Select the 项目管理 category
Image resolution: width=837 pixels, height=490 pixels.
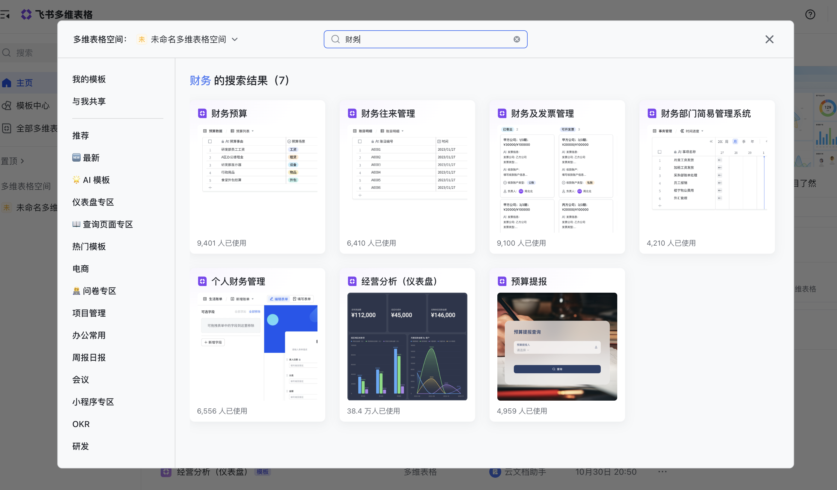(x=89, y=313)
